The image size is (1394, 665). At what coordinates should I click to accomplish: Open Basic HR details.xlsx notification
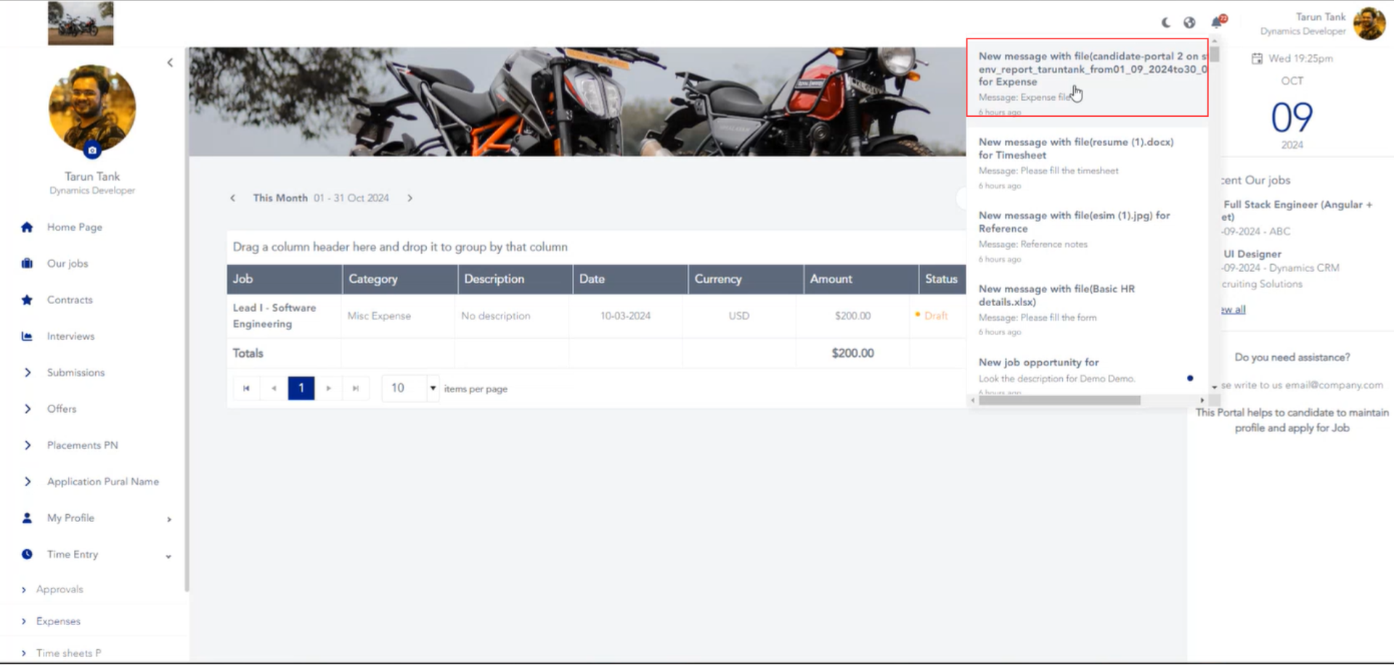pos(1087,310)
